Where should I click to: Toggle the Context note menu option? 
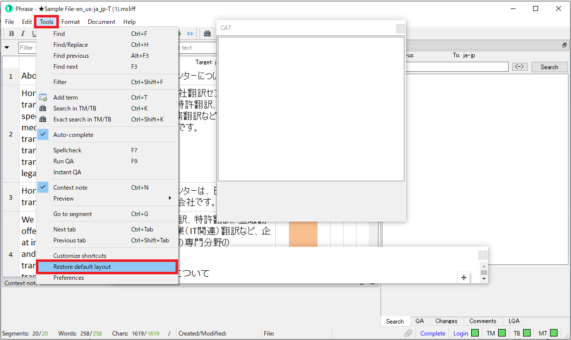coord(70,188)
